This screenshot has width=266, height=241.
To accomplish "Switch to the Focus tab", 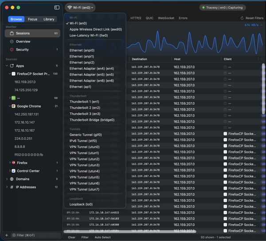I will tap(32, 19).
